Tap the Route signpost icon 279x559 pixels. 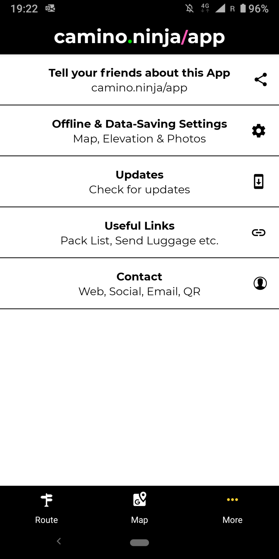tap(47, 500)
